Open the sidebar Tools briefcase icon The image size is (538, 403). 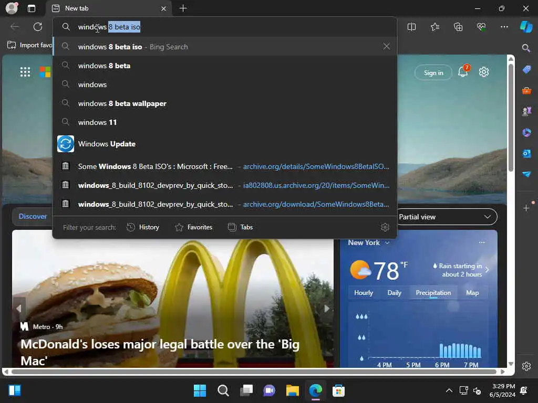(x=526, y=91)
